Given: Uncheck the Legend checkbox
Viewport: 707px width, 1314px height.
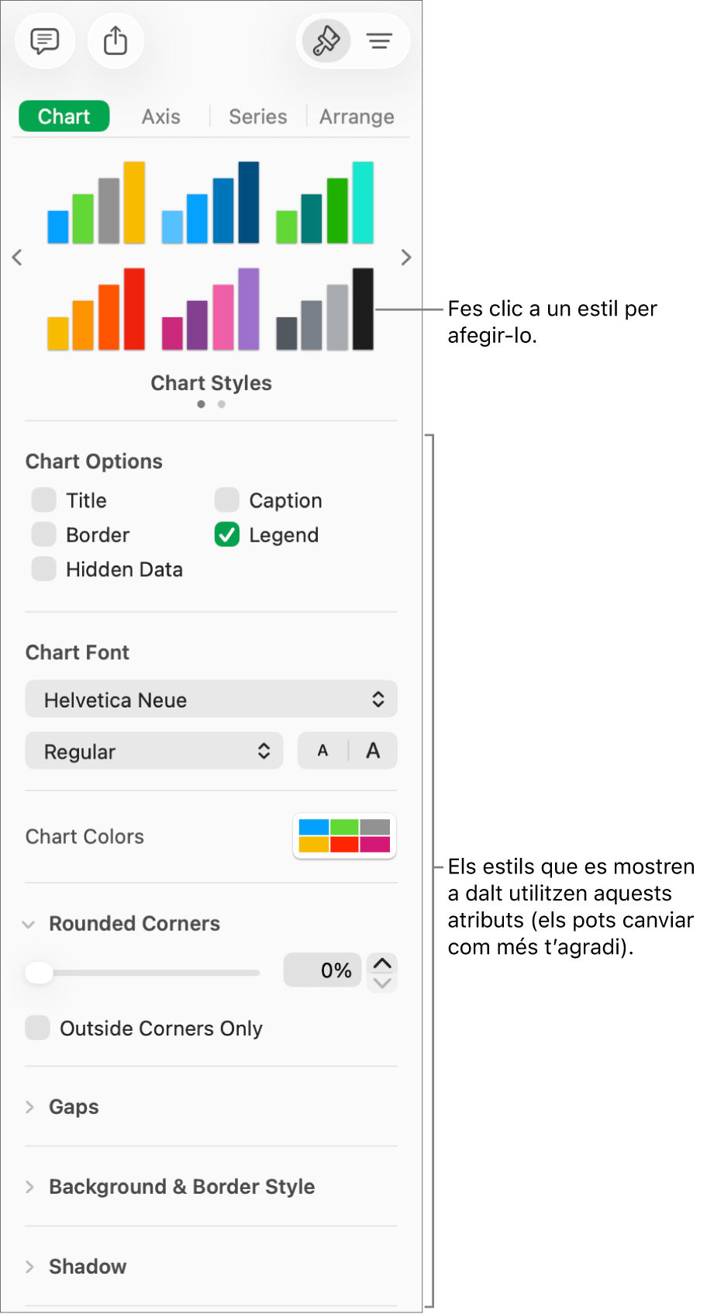Looking at the screenshot, I should pyautogui.click(x=227, y=535).
